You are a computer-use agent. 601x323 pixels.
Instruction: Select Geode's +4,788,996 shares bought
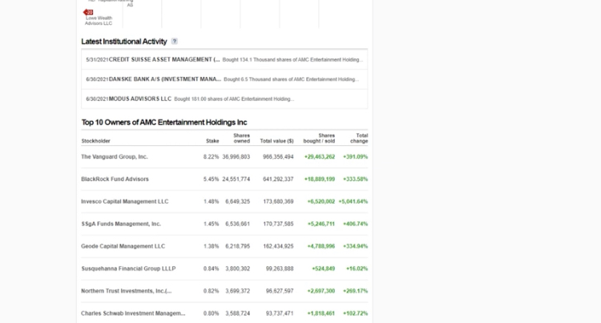(x=321, y=246)
